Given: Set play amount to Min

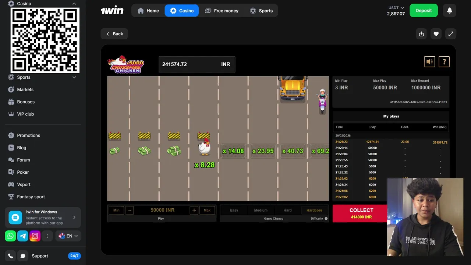Looking at the screenshot, I should pos(116,210).
